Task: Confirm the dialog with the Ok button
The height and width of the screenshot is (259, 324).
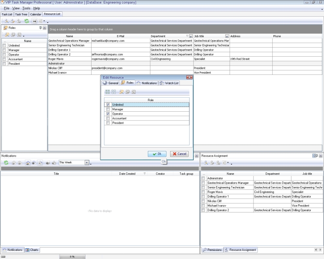Action: tap(157, 154)
